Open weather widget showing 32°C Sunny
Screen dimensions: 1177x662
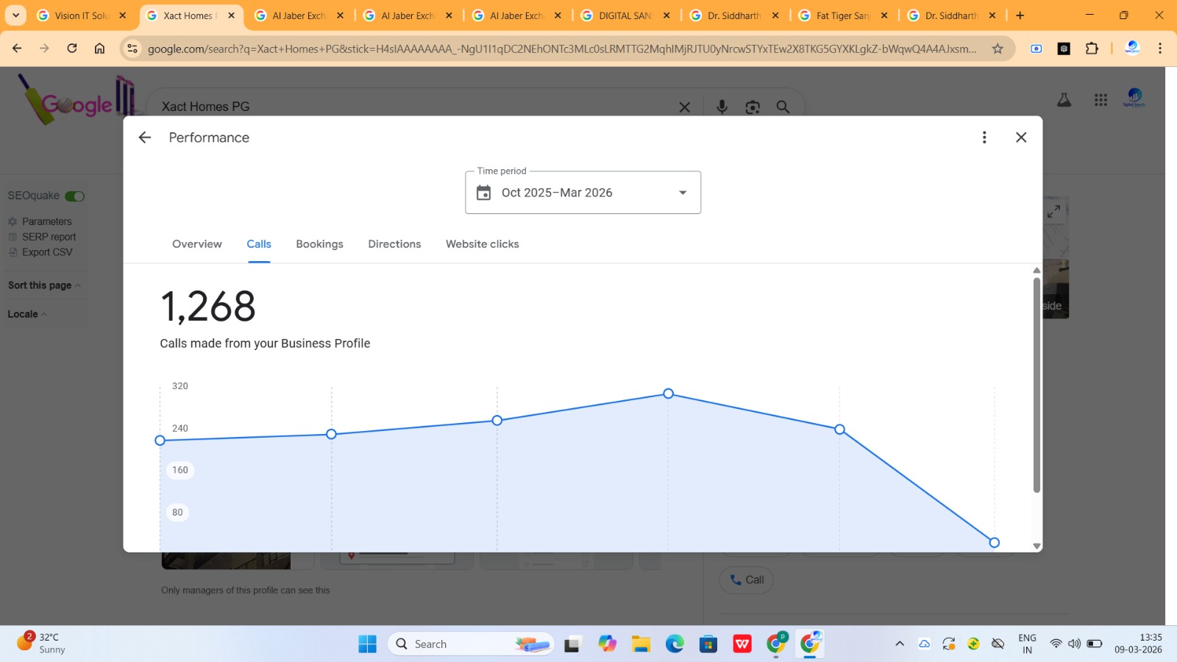point(42,644)
